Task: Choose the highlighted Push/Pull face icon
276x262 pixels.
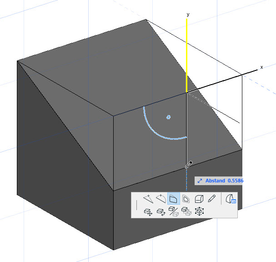Action: point(174,199)
